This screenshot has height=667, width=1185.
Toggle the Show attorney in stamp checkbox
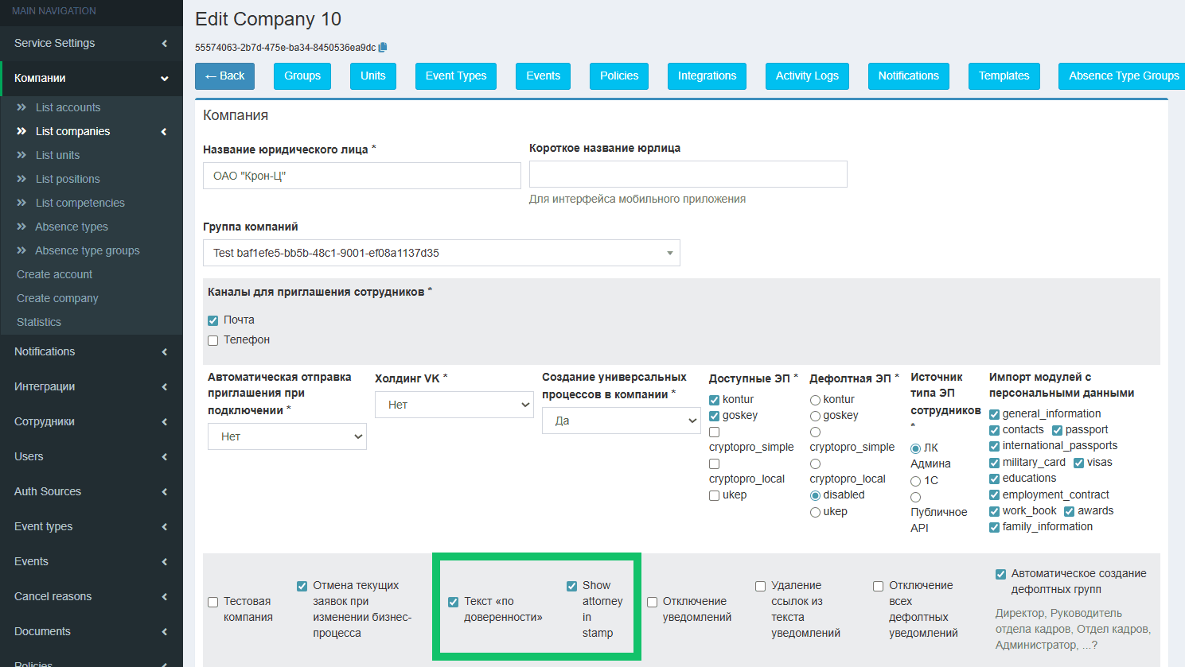[571, 586]
